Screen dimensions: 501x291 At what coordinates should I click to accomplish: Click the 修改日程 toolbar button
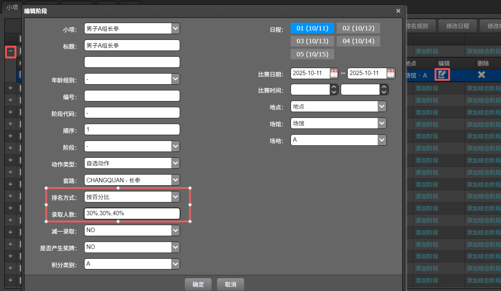pos(457,26)
